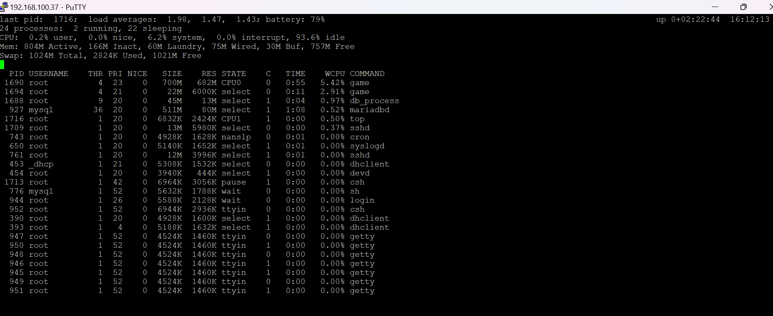Select the nanslp state value
The width and height of the screenshot is (773, 316).
(x=236, y=137)
